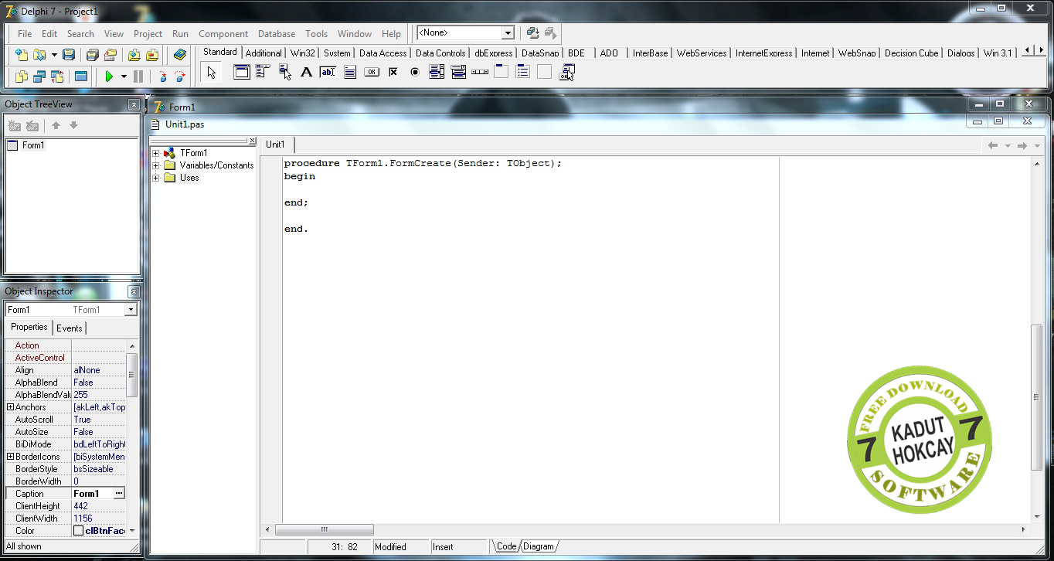Click the Save All toolbar icon
Screen dimensions: 1054x561
point(93,55)
